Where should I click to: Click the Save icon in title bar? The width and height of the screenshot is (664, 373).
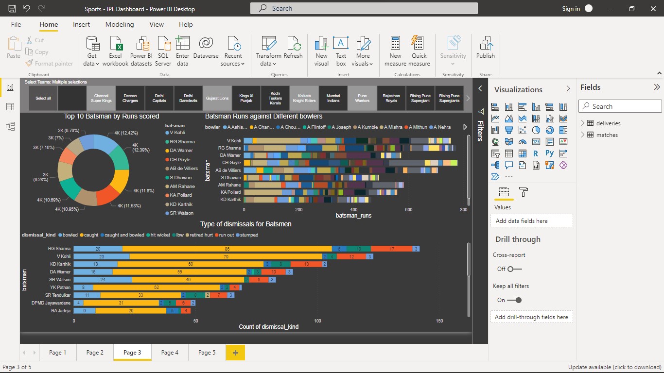tap(12, 8)
